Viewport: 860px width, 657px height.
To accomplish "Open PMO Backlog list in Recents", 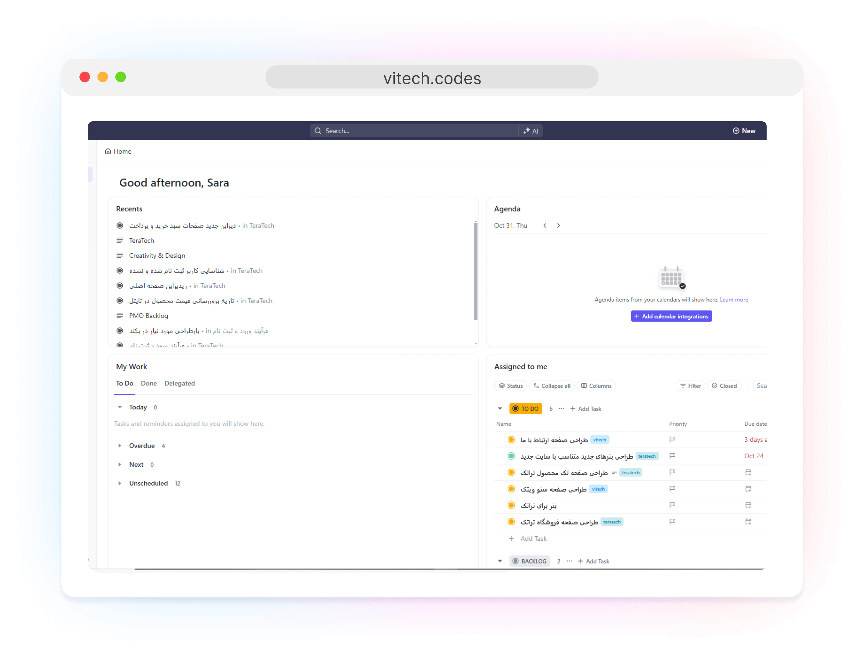I will [149, 316].
